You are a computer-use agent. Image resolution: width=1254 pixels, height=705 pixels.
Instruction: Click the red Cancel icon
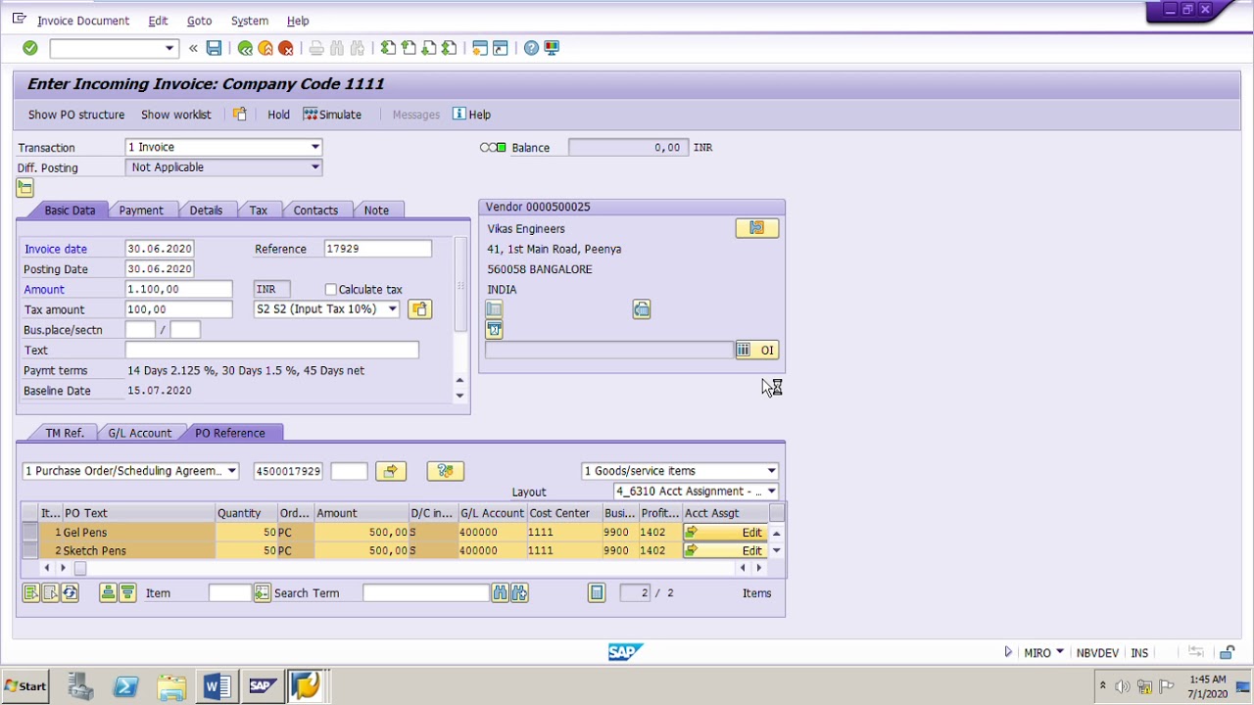click(x=286, y=48)
